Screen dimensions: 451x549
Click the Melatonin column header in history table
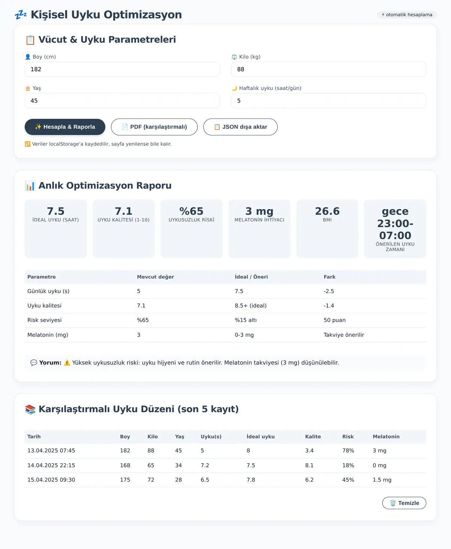pos(386,437)
